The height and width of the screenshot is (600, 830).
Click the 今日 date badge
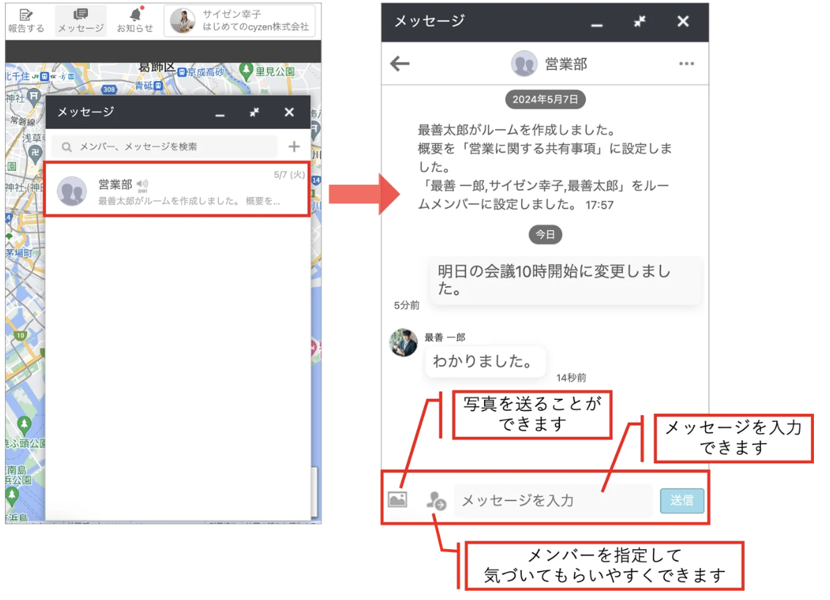[x=545, y=234]
